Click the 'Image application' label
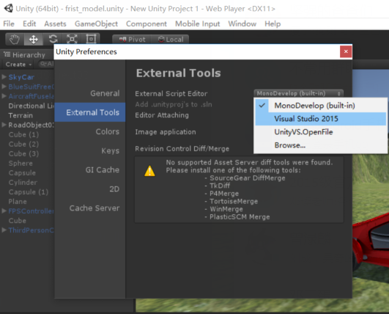The height and width of the screenshot is (314, 389). click(x=166, y=132)
